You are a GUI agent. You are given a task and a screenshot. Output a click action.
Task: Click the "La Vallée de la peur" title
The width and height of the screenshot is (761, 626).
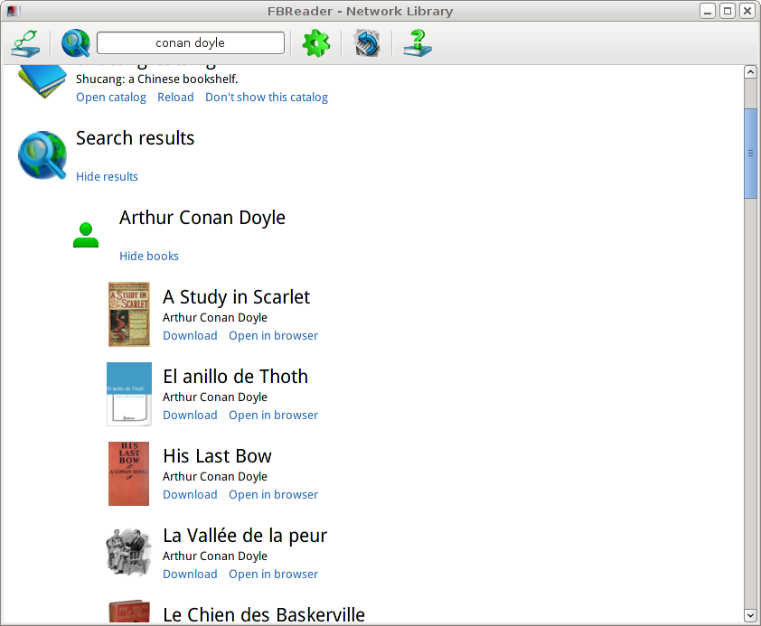click(x=245, y=536)
